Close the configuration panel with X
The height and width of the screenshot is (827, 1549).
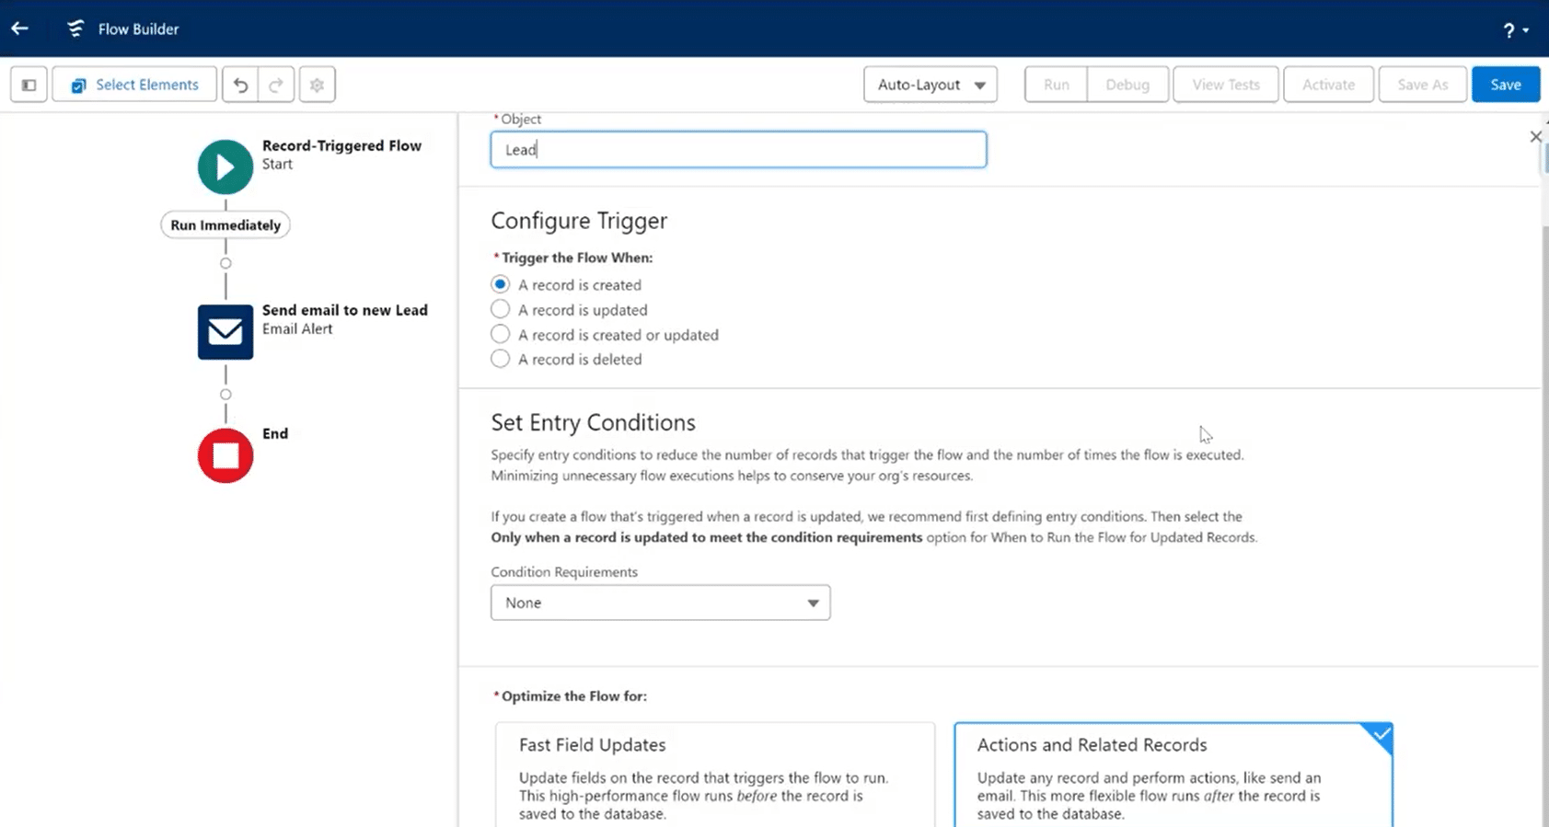(1535, 137)
